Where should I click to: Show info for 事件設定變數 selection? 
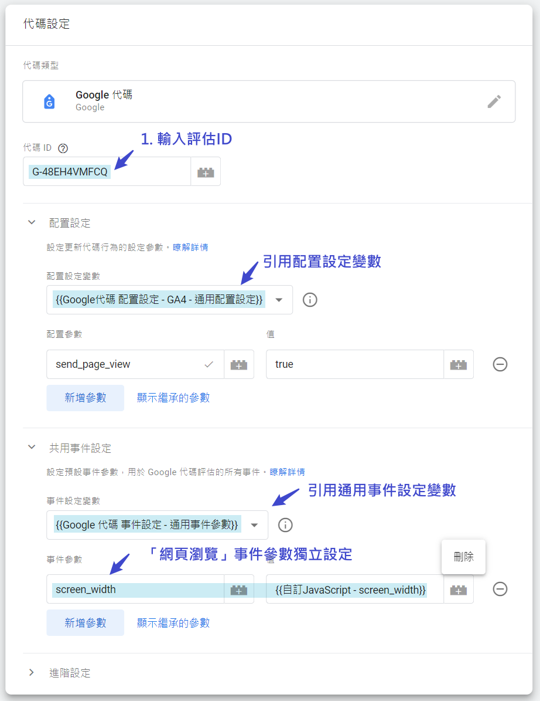coord(285,525)
